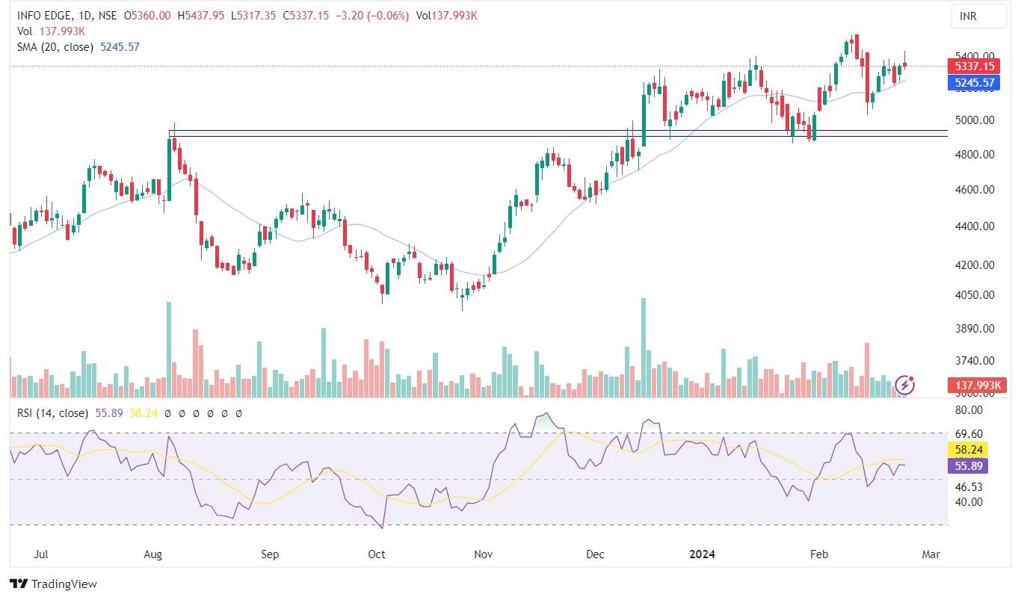Click the Vol 137.993K volume legend

coord(51,31)
